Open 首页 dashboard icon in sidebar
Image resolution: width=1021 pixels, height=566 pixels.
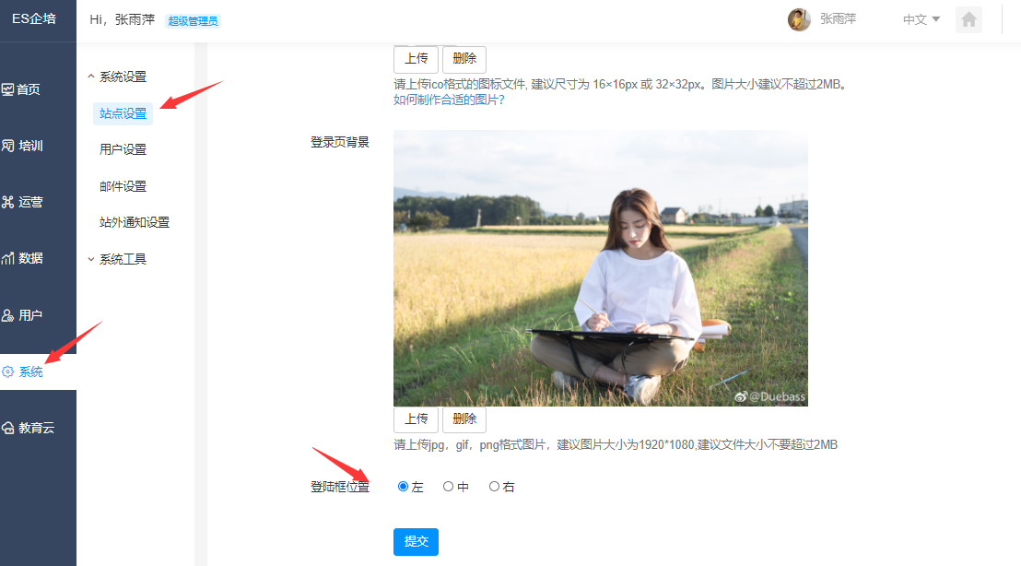8,89
